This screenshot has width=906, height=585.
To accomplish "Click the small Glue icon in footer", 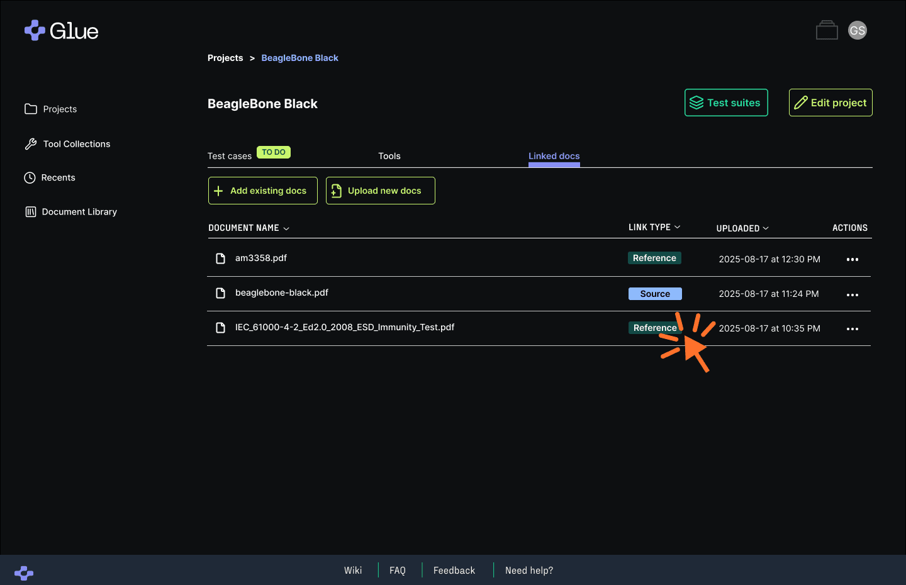I will [24, 573].
